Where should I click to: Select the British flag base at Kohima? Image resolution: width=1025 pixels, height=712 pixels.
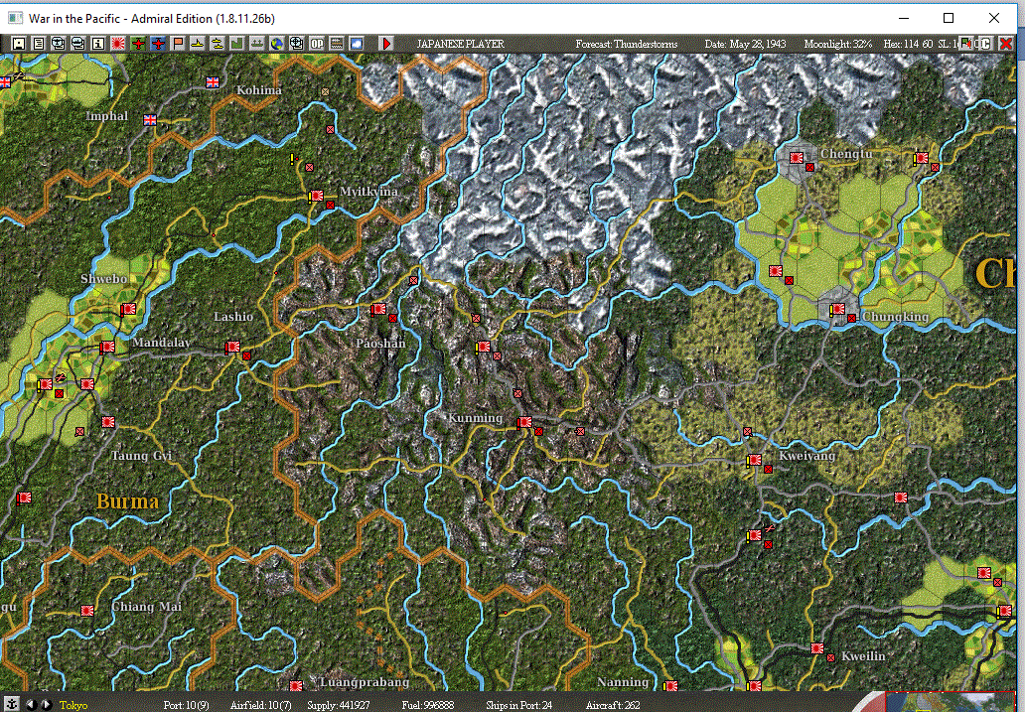point(213,82)
